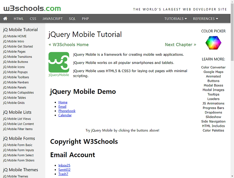Open jQ Mobile Form Basic
Viewport: 234px width, 178px height.
coord(18,145)
